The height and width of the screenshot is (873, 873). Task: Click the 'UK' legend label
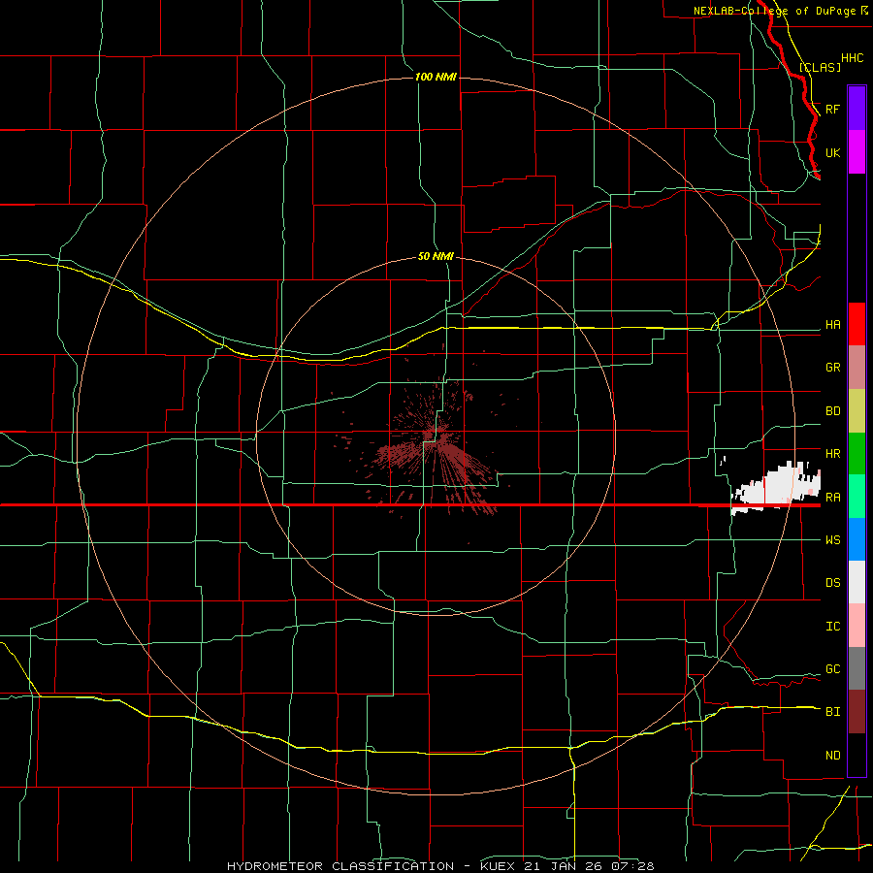[832, 153]
